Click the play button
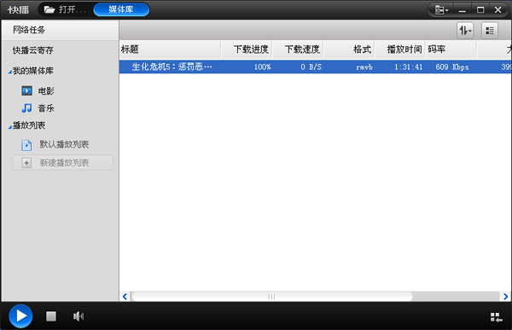The height and width of the screenshot is (330, 512). coord(20,316)
